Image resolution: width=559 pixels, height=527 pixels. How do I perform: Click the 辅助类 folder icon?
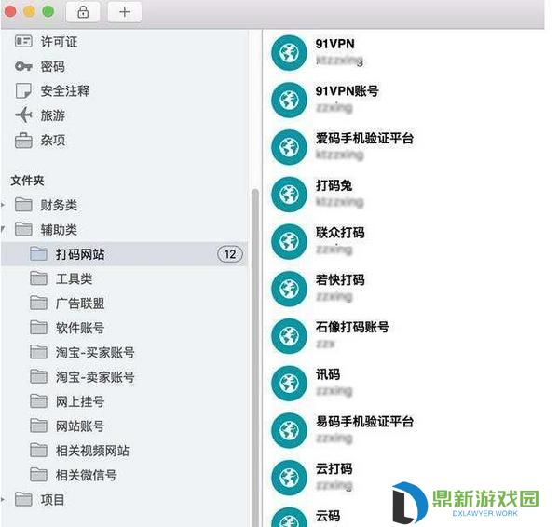(x=23, y=229)
